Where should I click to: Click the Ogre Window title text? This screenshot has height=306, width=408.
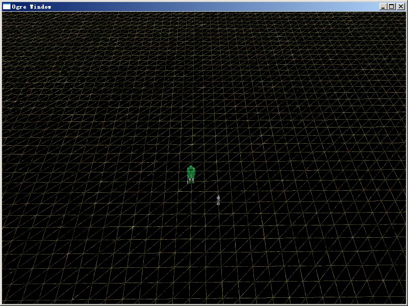pos(32,7)
